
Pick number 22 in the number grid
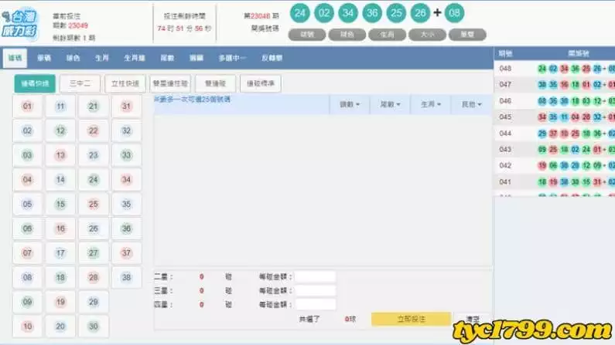coord(93,130)
